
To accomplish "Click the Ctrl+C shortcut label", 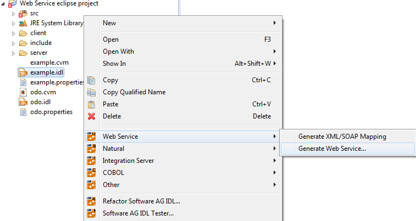I will pyautogui.click(x=262, y=80).
